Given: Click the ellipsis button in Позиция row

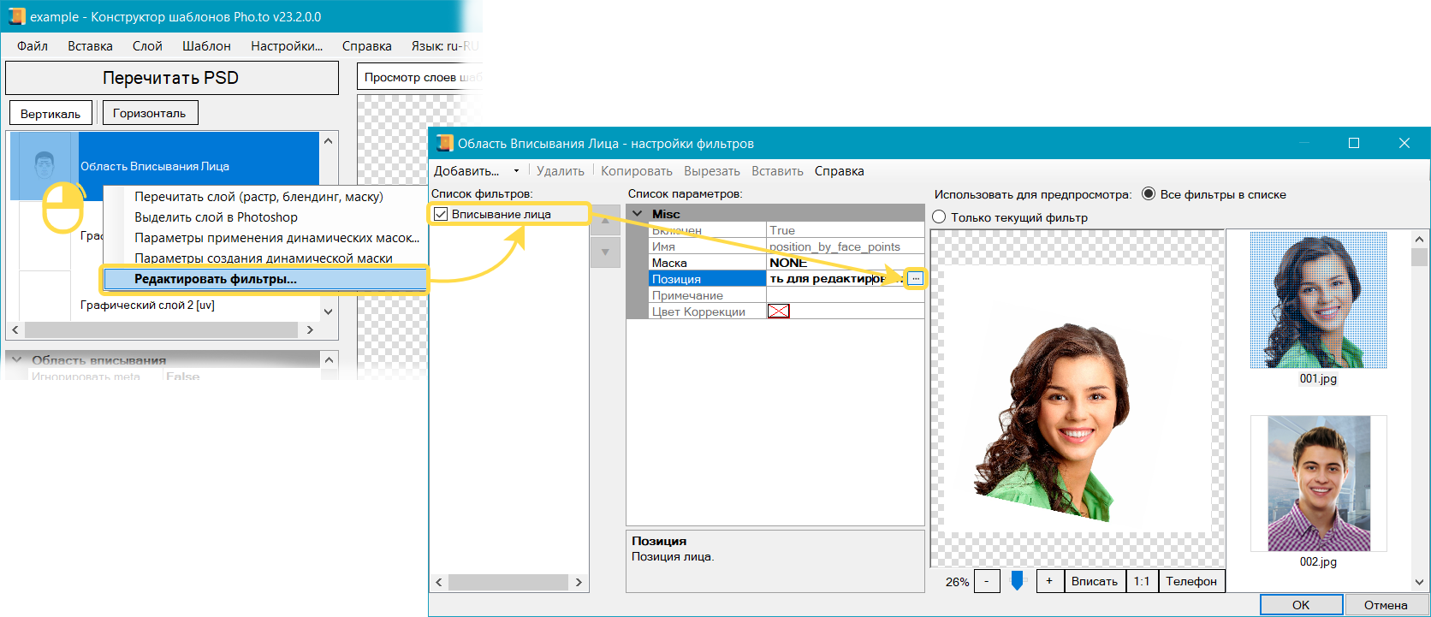Looking at the screenshot, I should click(915, 279).
